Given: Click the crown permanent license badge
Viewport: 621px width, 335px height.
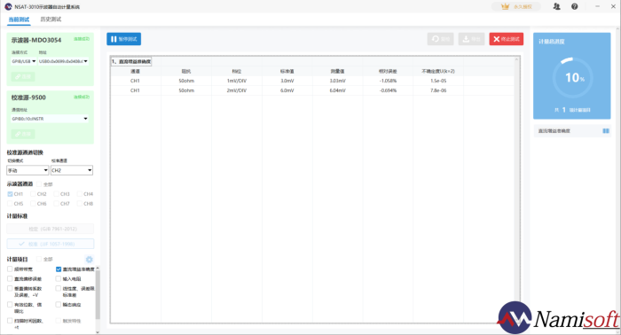Looking at the screenshot, I should pyautogui.click(x=516, y=6).
